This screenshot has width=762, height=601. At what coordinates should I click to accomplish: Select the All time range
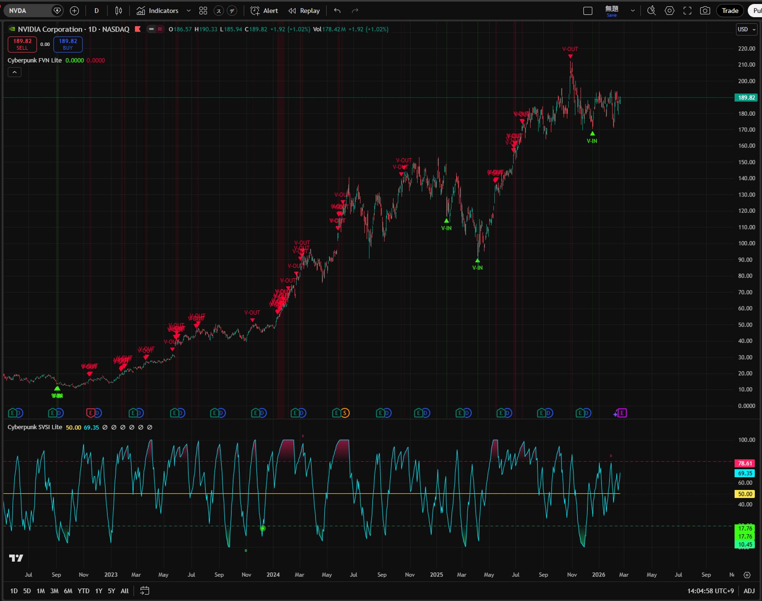click(x=124, y=591)
